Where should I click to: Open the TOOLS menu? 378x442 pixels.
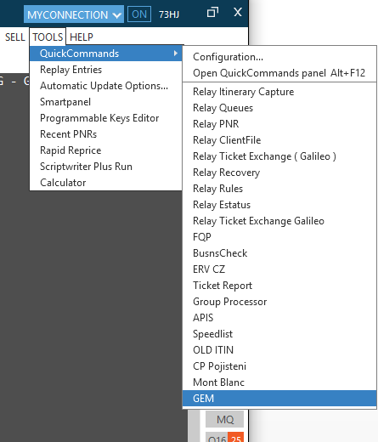click(48, 37)
